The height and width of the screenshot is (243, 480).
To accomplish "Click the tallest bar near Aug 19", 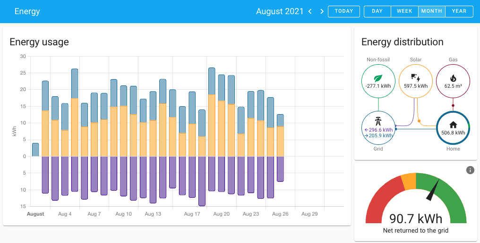I will [x=212, y=113].
